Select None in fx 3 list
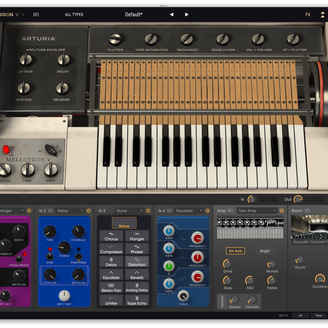This screenshot has height=328, width=328. pyautogui.click(x=124, y=223)
